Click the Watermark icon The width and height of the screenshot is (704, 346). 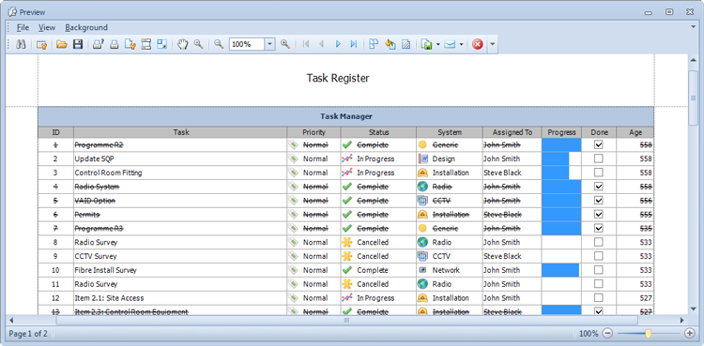pos(406,44)
